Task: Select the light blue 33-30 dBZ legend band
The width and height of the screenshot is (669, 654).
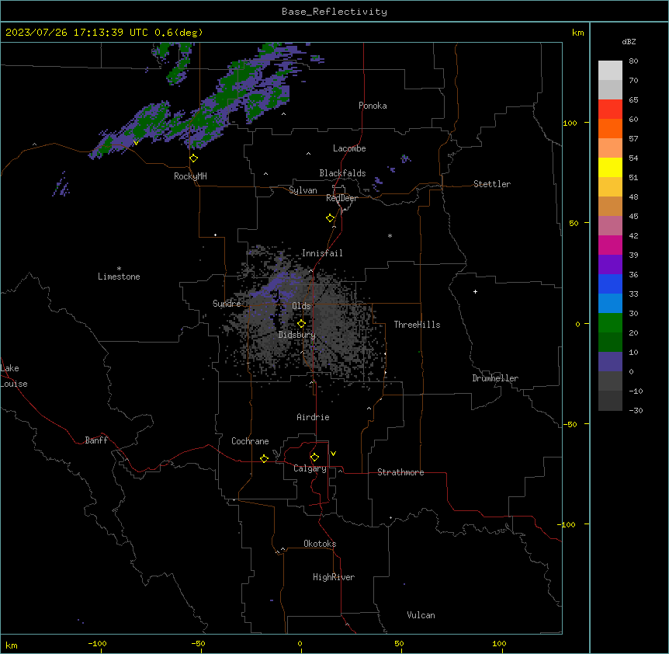Action: tap(610, 304)
